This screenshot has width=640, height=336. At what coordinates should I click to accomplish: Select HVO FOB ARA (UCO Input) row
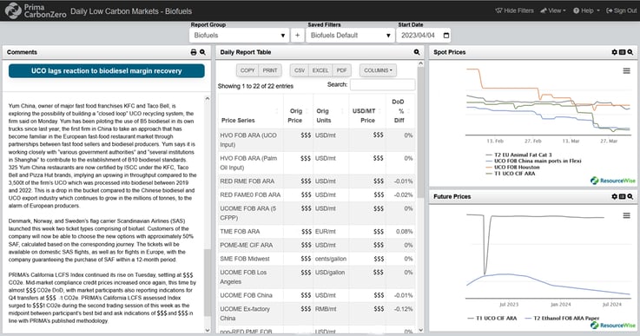tap(316, 140)
